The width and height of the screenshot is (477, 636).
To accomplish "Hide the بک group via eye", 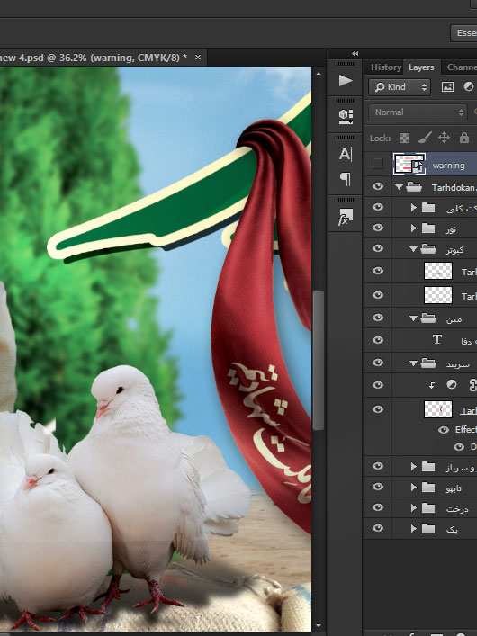I will coord(378,528).
